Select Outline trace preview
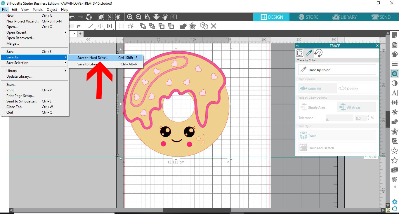Image resolution: width=399 pixels, height=214 pixels. (356, 88)
